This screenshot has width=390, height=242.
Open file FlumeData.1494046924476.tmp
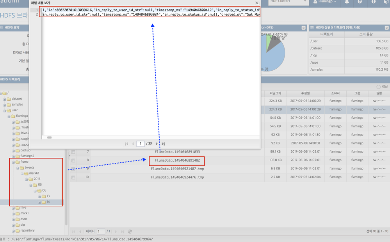[x=177, y=177]
